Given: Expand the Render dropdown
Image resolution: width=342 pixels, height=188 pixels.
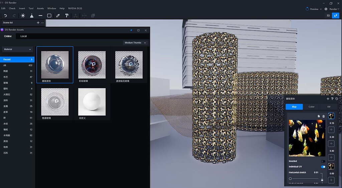Looking at the screenshot, I should [x=334, y=9].
